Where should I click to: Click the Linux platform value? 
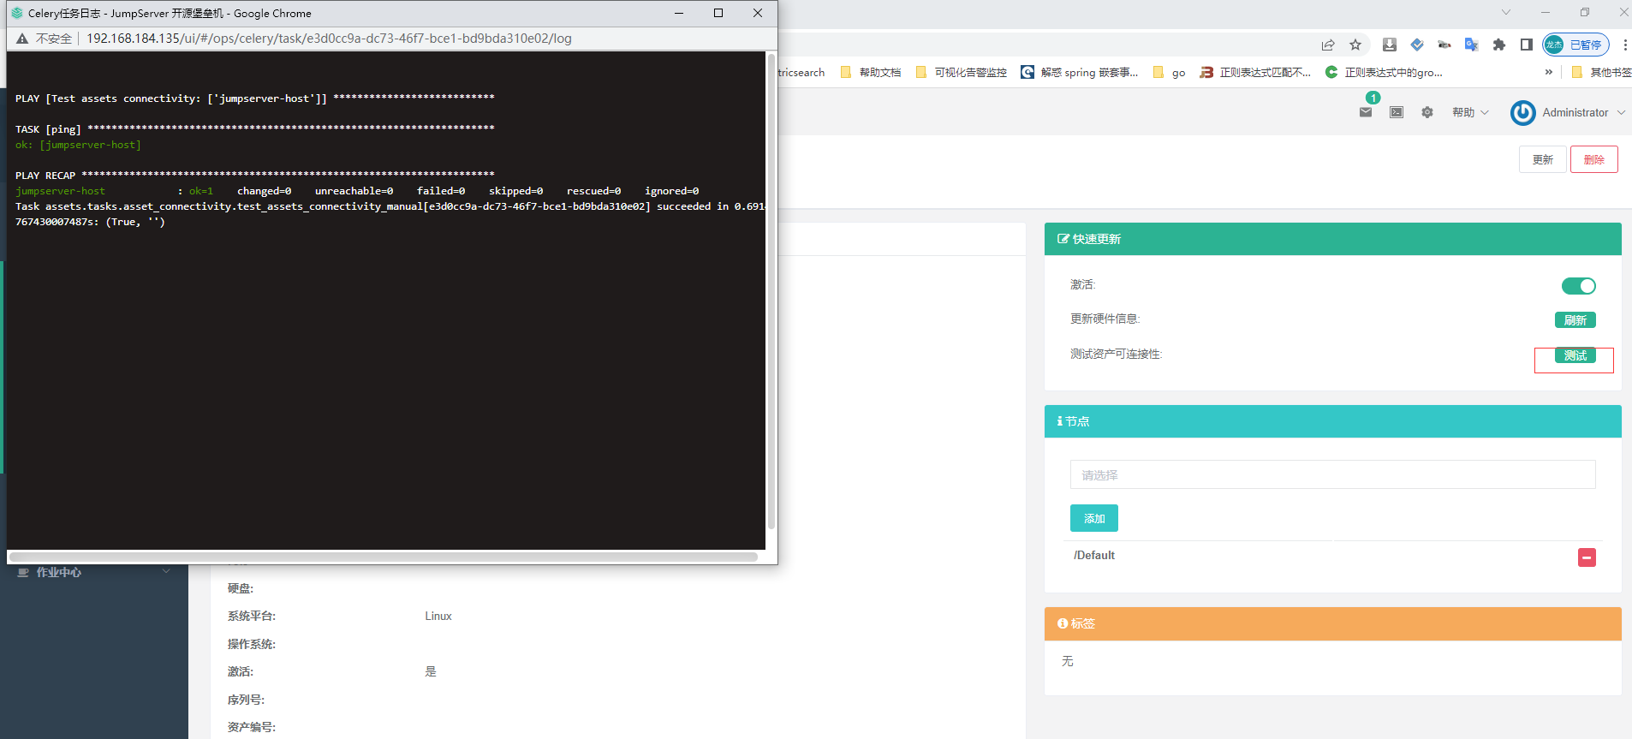[438, 616]
